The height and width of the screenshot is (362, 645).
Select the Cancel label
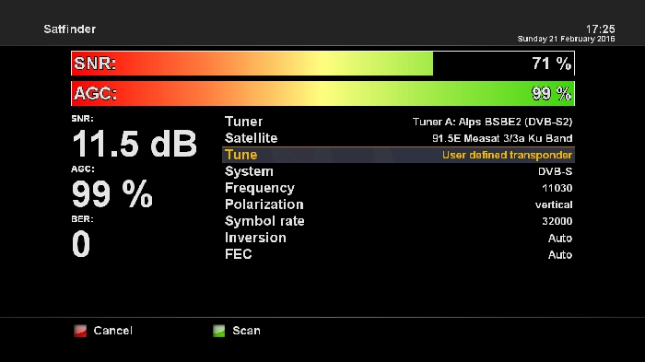(x=112, y=331)
